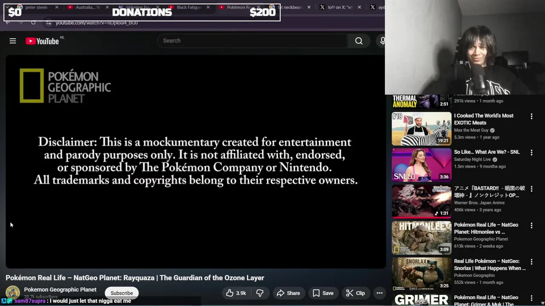Open Thermal Anomaly video thumbnail
This screenshot has width=545, height=306.
click(x=422, y=102)
